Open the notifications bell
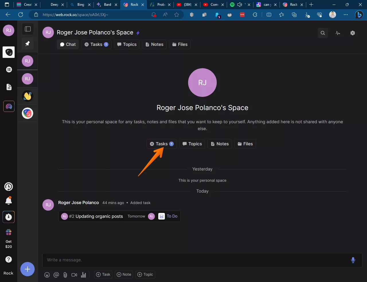This screenshot has height=282, width=367. [x=9, y=201]
